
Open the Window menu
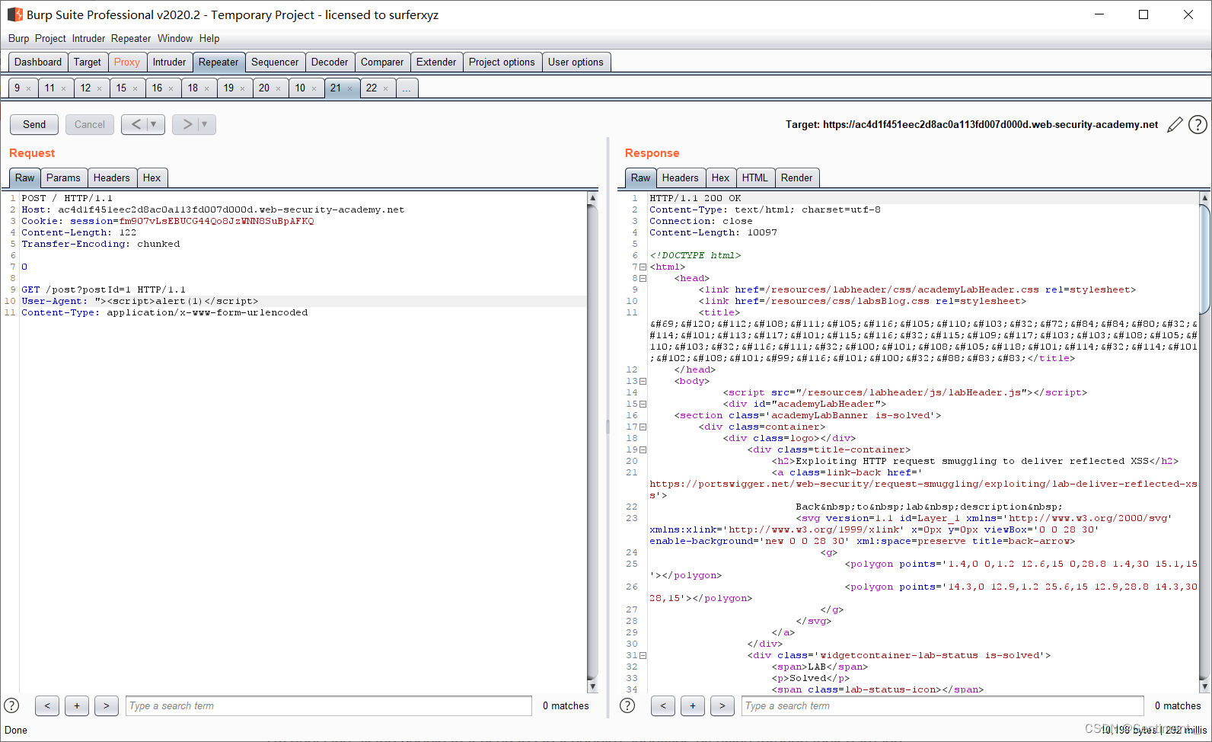click(175, 38)
